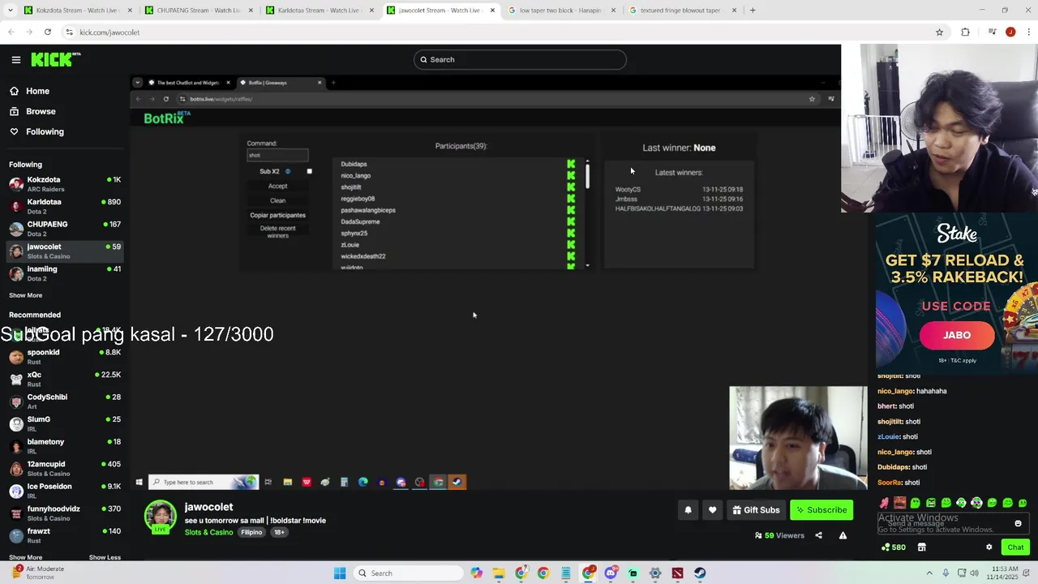Open the emoji picker in chat
This screenshot has height=584, width=1038.
1018,524
